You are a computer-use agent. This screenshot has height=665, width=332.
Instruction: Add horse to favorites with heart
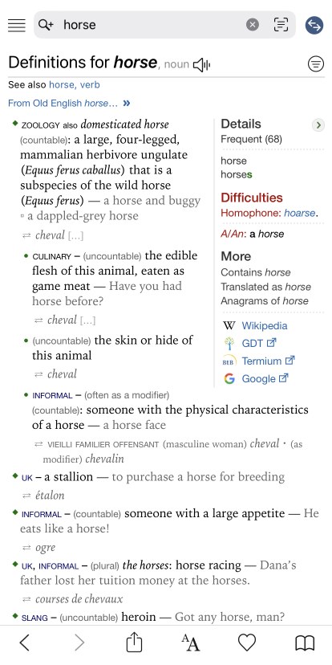(247, 643)
